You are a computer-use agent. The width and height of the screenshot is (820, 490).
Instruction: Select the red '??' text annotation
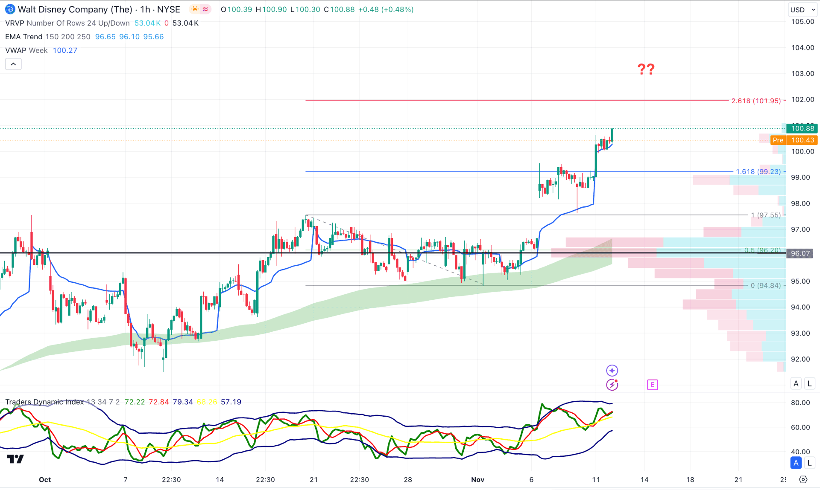point(646,69)
